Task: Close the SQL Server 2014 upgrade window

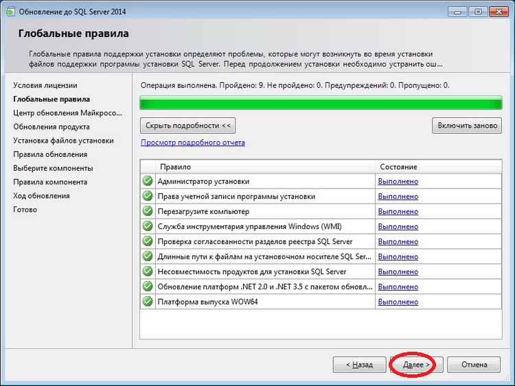Action: point(499,12)
